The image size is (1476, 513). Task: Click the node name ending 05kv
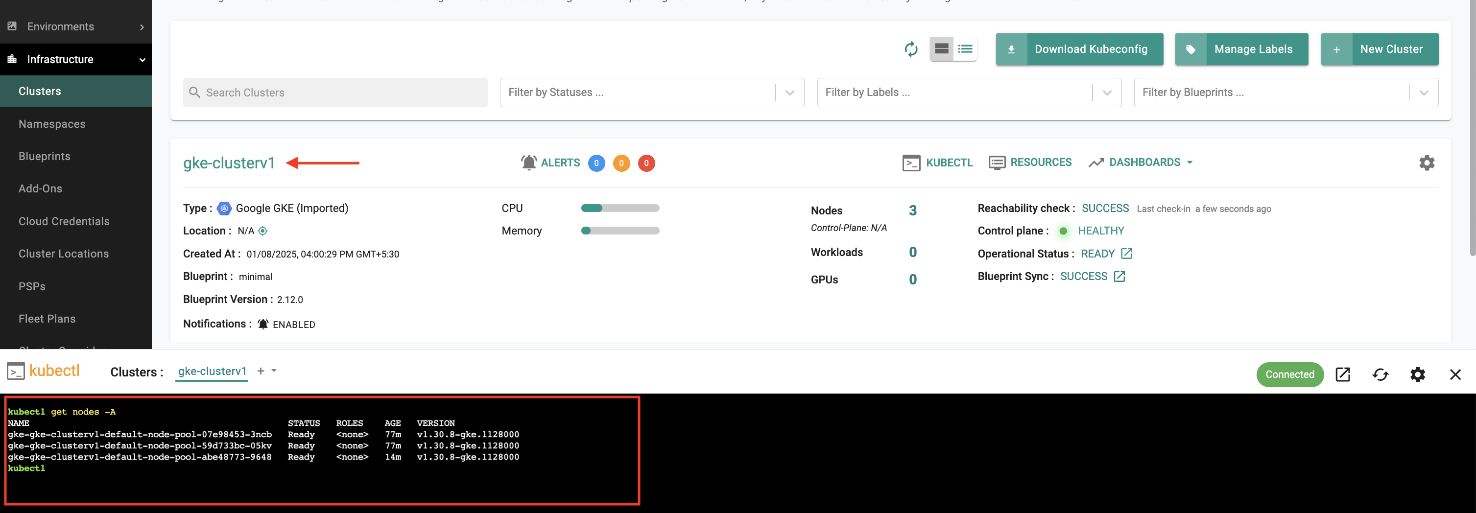click(x=140, y=445)
